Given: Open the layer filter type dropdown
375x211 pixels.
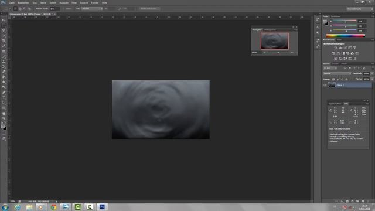Looking at the screenshot, I should [330, 69].
